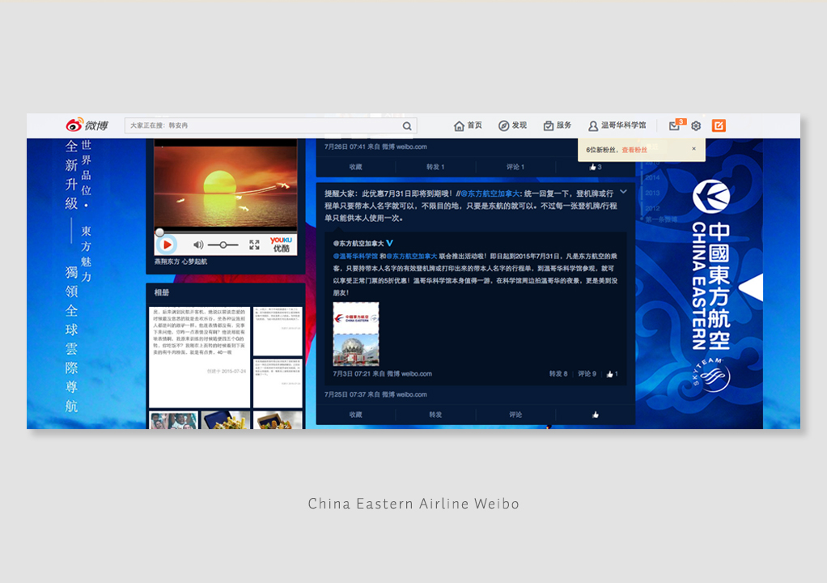This screenshot has height=583, width=827.
Task: Click the search magnifier icon
Action: click(x=407, y=126)
